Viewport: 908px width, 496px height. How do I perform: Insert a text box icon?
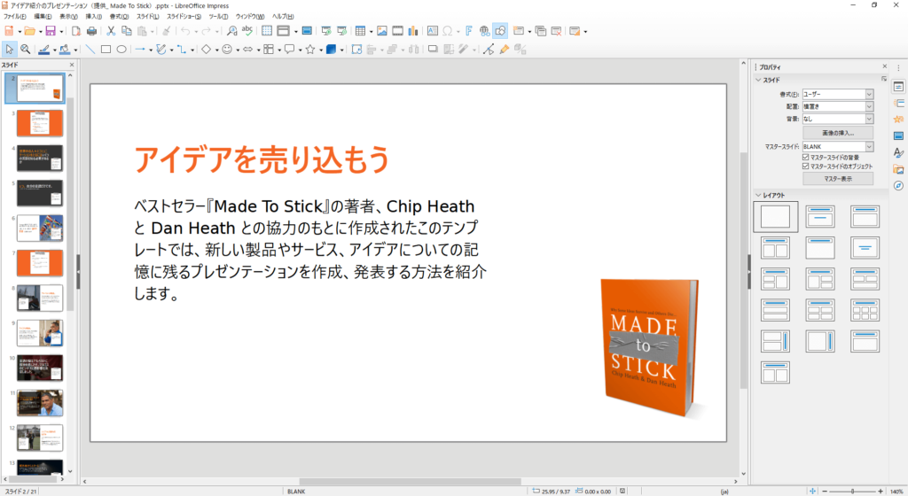[433, 31]
